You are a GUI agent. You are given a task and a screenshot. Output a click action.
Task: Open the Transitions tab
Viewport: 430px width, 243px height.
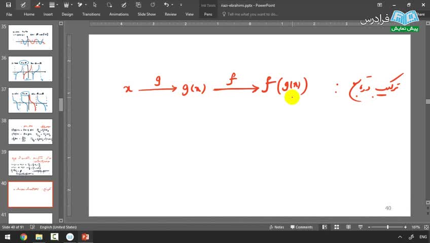coord(91,14)
